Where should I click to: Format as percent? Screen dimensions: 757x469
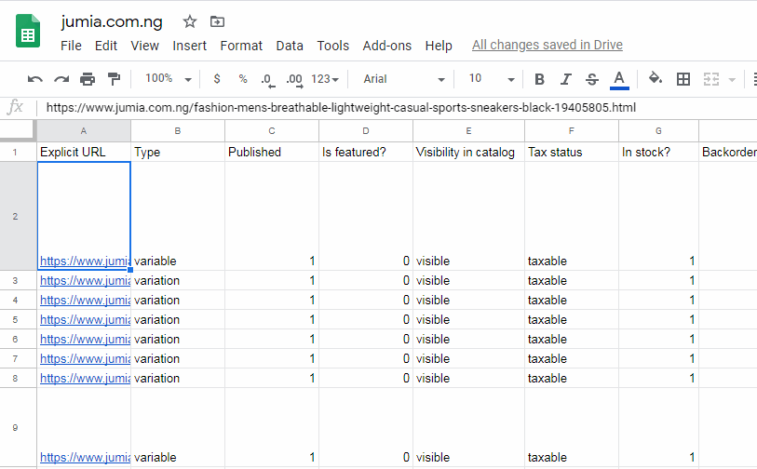243,79
